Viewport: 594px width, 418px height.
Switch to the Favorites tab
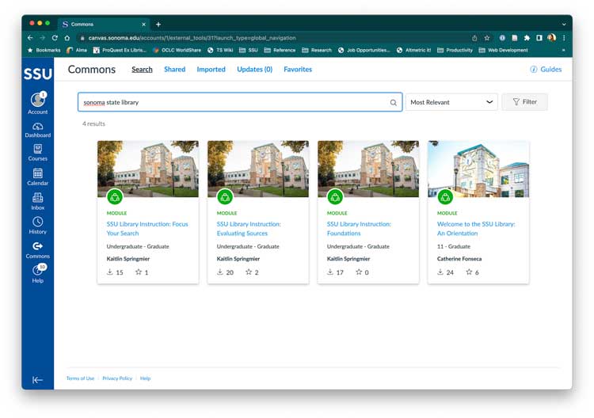298,70
